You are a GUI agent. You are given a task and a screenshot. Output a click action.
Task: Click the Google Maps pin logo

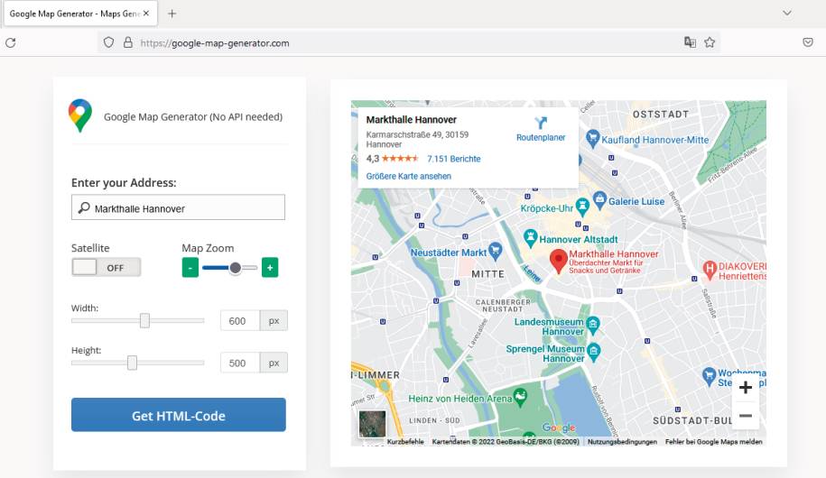[80, 115]
